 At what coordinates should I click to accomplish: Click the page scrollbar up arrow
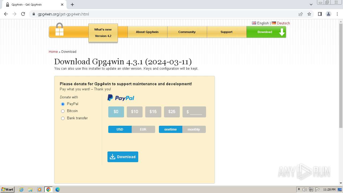341,21
